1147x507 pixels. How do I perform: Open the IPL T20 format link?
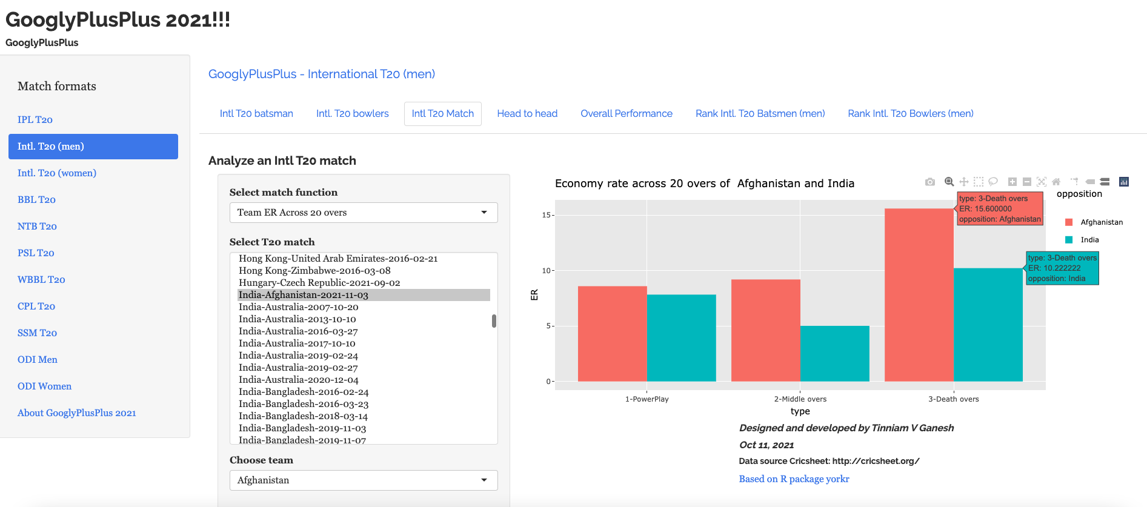[x=35, y=120]
